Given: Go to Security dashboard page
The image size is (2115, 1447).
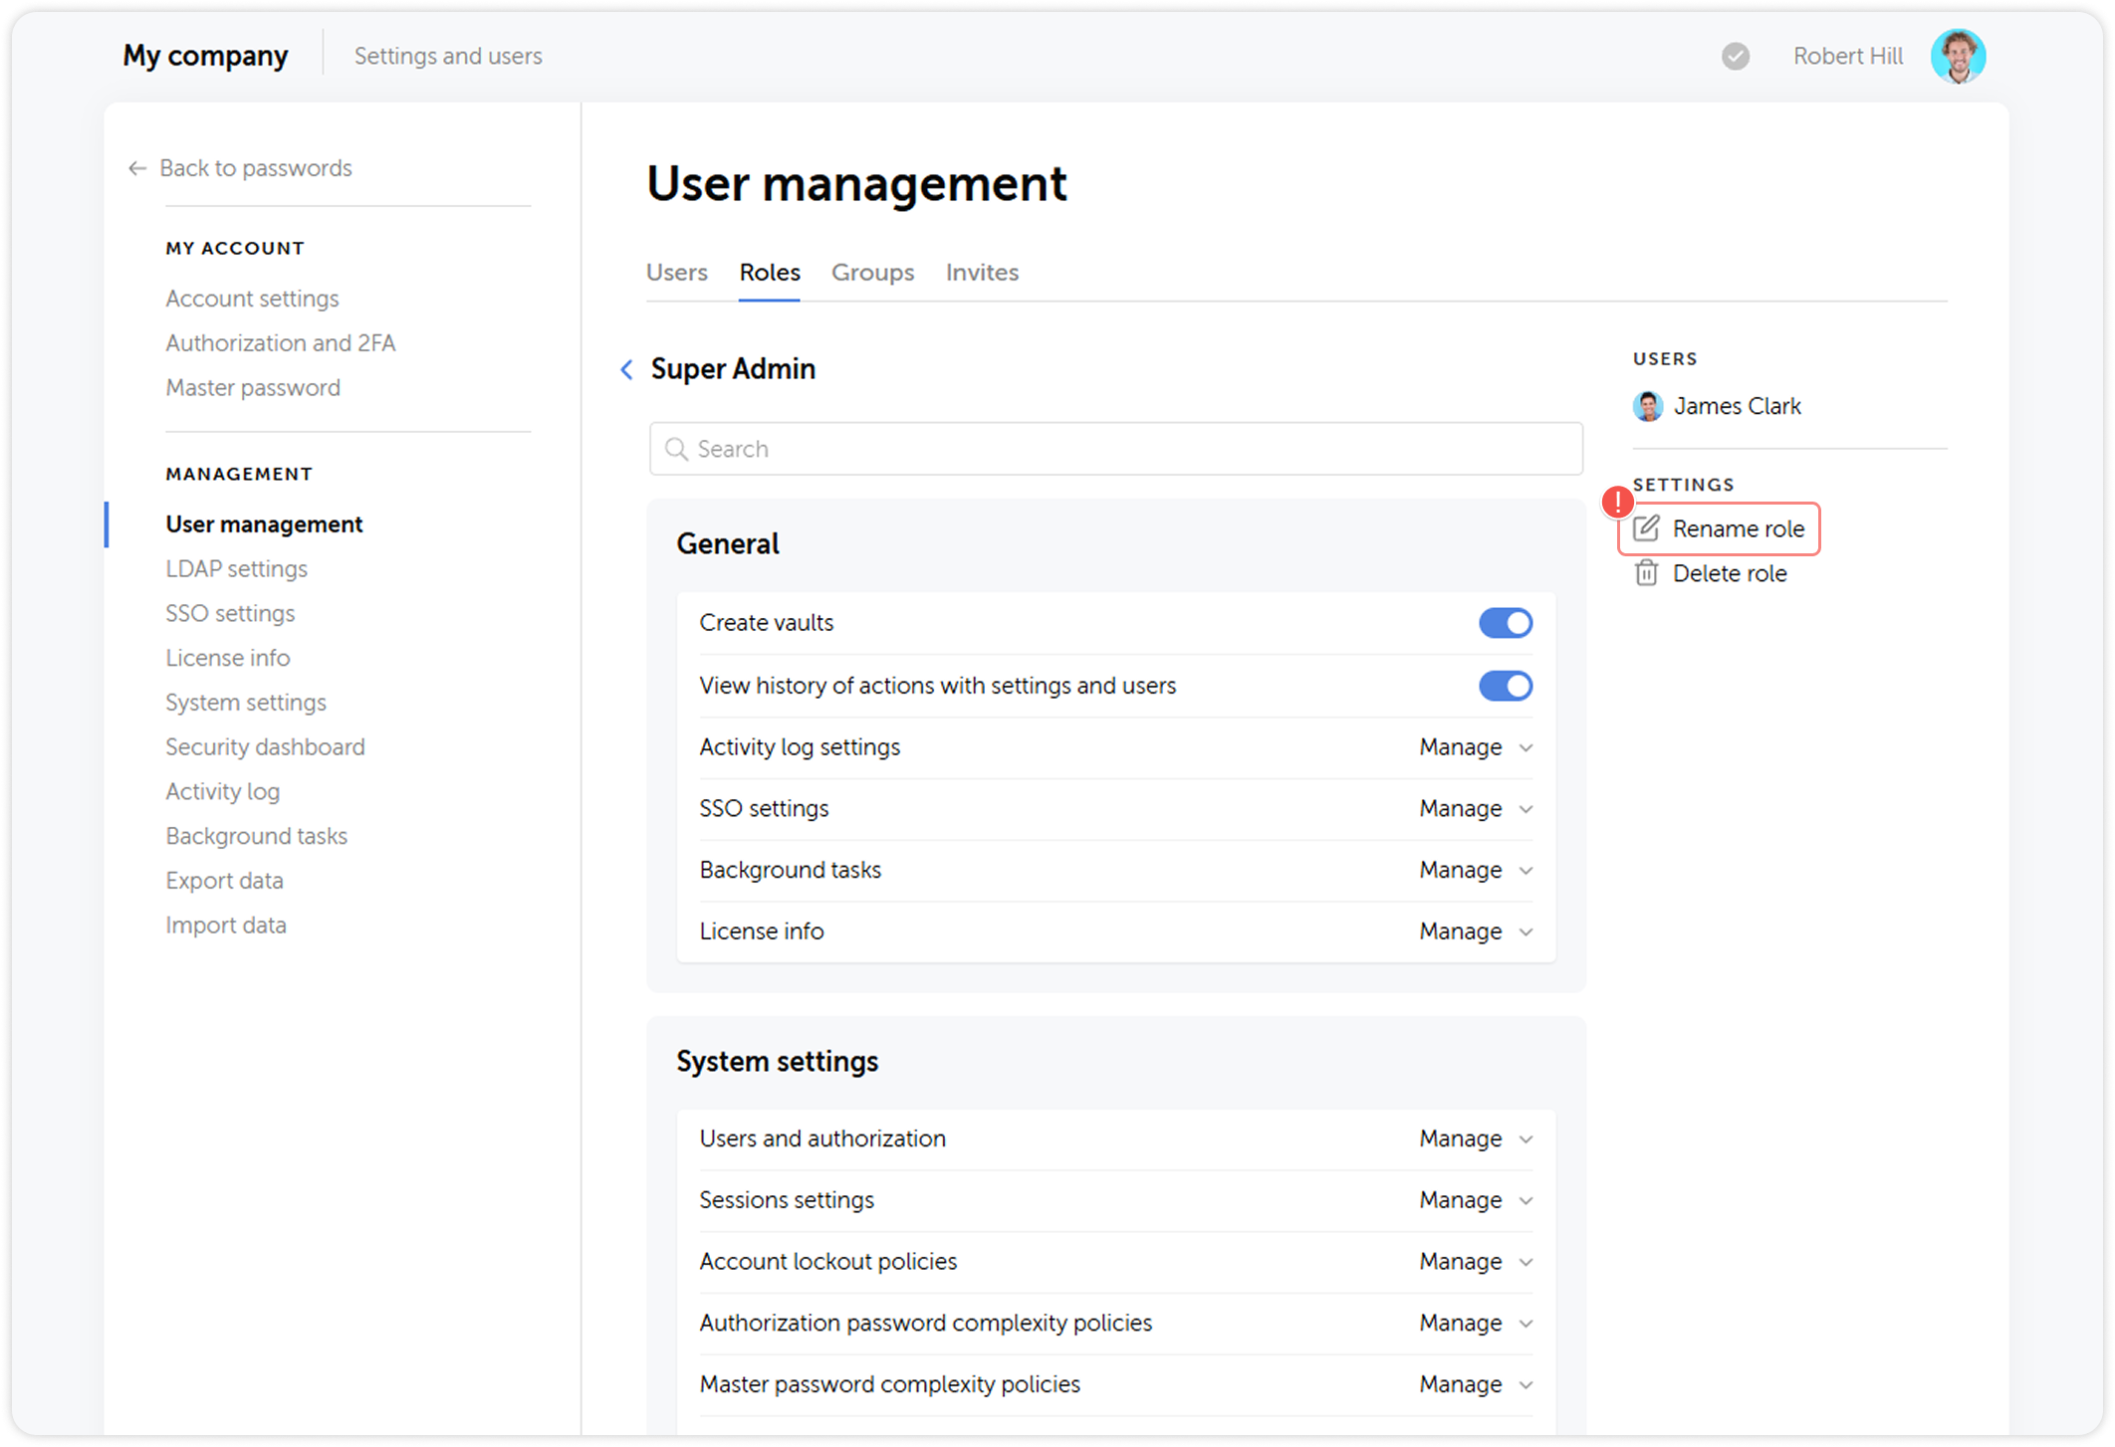Looking at the screenshot, I should click(x=265, y=747).
